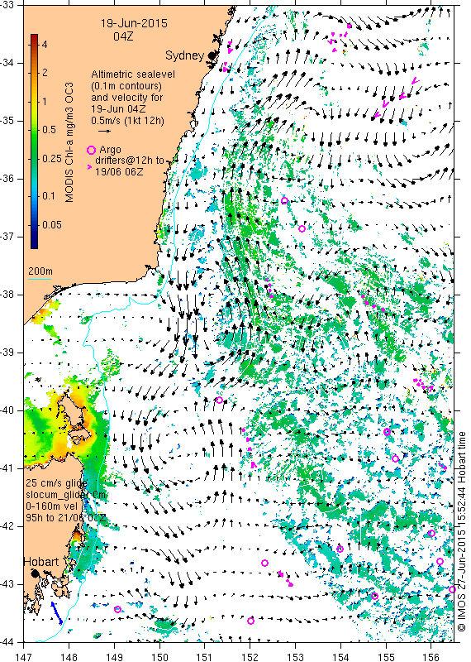
Task: Click the 'drifters@12h to' legend text
Action: [130, 161]
